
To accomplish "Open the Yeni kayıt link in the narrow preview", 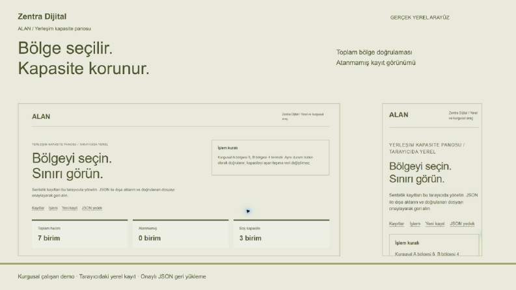I will pyautogui.click(x=435, y=224).
